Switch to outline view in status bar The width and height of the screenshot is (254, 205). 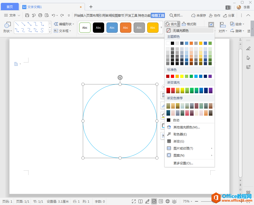[x=161, y=201]
